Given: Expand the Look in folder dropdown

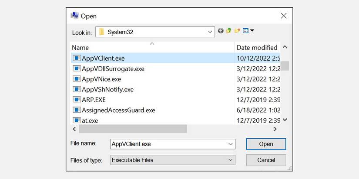Looking at the screenshot, I should (x=210, y=31).
